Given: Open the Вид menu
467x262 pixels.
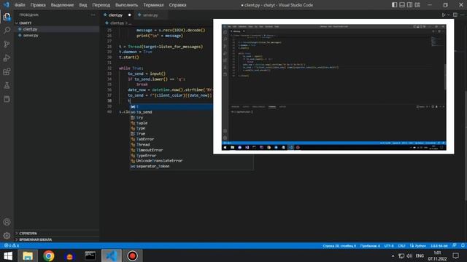Looking at the screenshot, I should coord(83,5).
